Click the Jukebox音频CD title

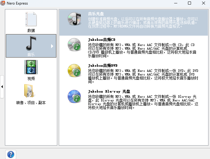pos(102,40)
